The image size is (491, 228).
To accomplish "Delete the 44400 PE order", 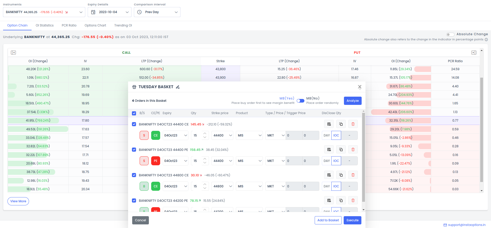I will pos(353,150).
